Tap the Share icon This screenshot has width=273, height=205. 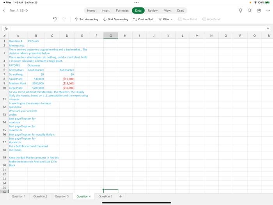pos(259,11)
